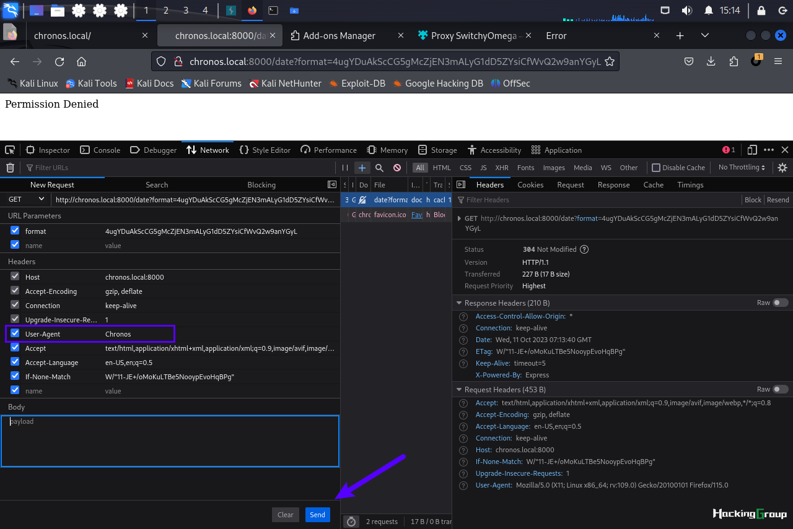Clear the network log with the trash icon
The height and width of the screenshot is (529, 793).
(x=10, y=168)
